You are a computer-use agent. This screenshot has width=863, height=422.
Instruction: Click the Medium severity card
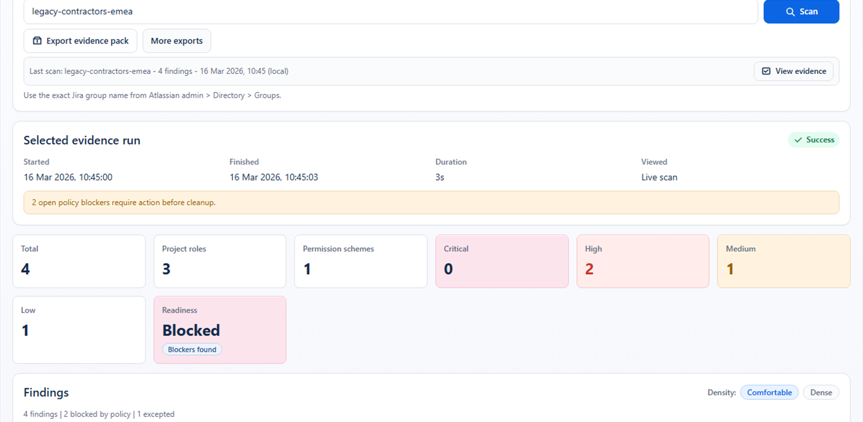point(783,261)
